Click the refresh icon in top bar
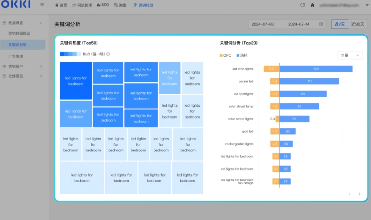The image size is (371, 220). pos(303,5)
